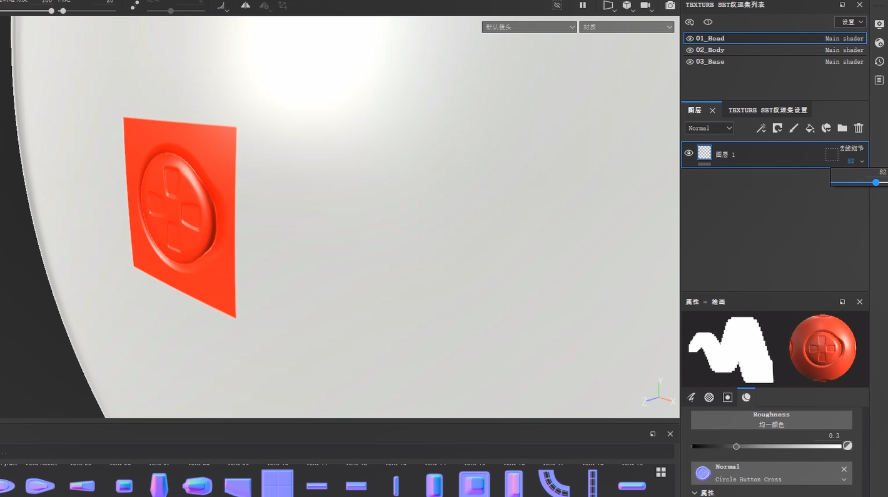This screenshot has height=497, width=888.
Task: Add a new folder in the layer stack
Action: [x=842, y=128]
